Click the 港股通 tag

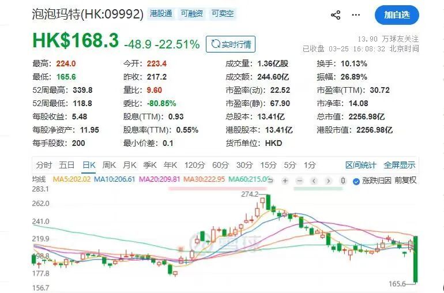[161, 14]
